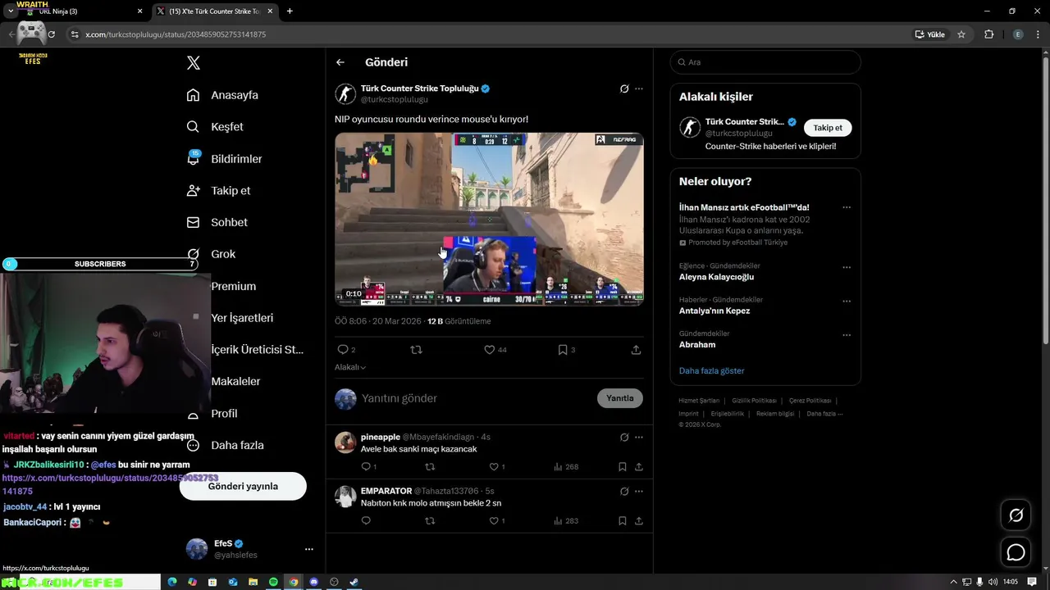Open account menu dots next to EfeS
The width and height of the screenshot is (1050, 590).
pos(309,549)
